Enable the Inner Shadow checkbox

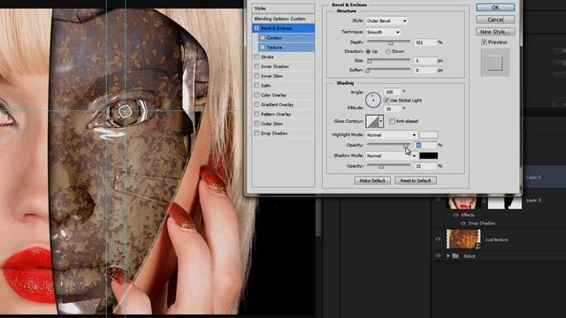(256, 66)
